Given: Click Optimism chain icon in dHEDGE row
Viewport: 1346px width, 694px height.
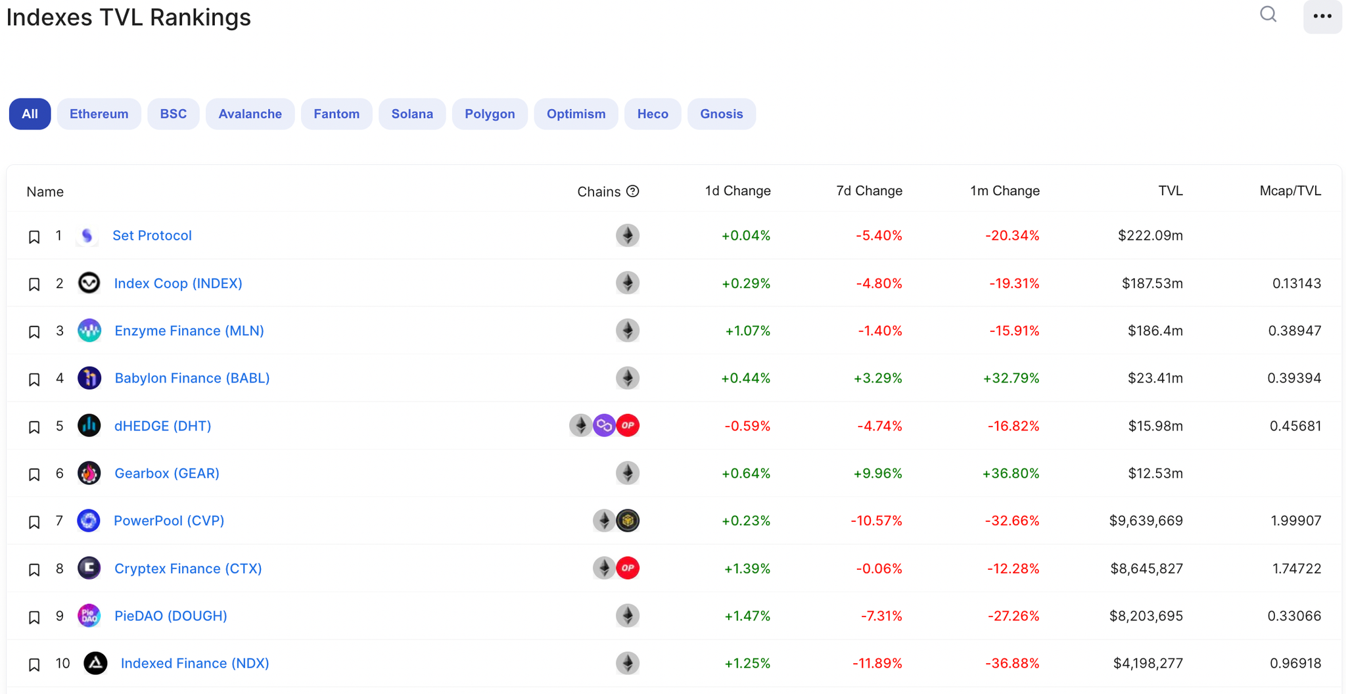Looking at the screenshot, I should [x=628, y=426].
